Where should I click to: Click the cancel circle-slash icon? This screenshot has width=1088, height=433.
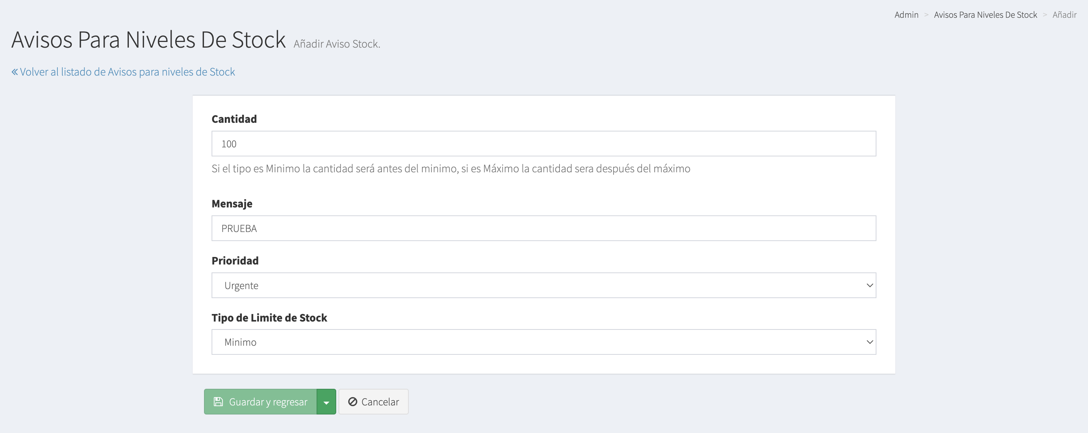click(352, 401)
